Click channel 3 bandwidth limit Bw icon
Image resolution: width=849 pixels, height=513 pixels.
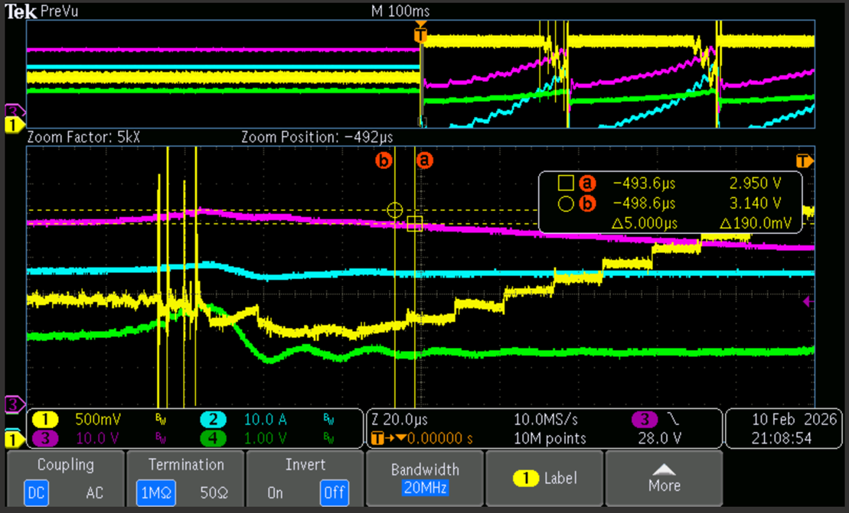(161, 438)
